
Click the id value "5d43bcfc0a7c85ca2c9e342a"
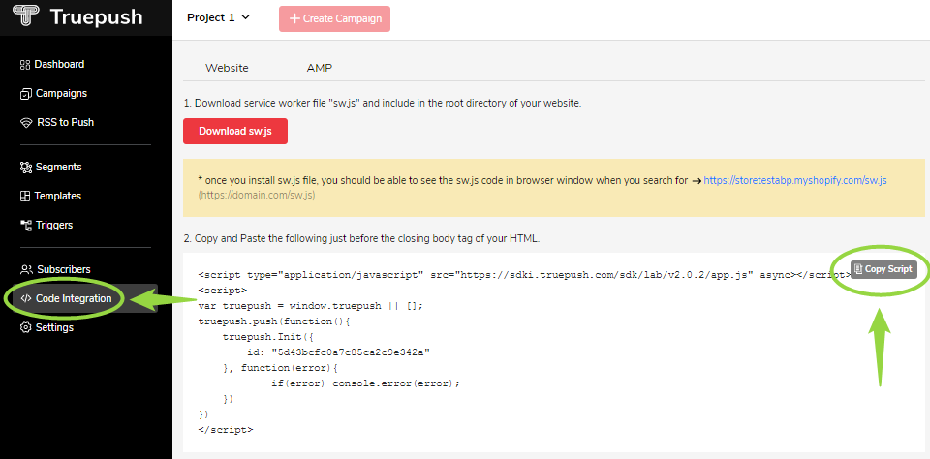coord(351,352)
